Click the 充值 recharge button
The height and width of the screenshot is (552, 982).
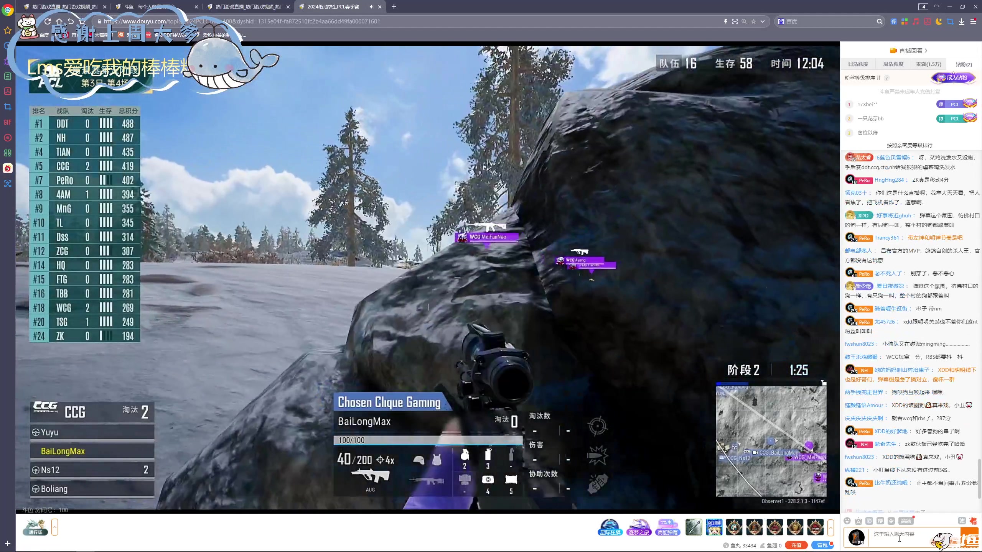point(796,545)
